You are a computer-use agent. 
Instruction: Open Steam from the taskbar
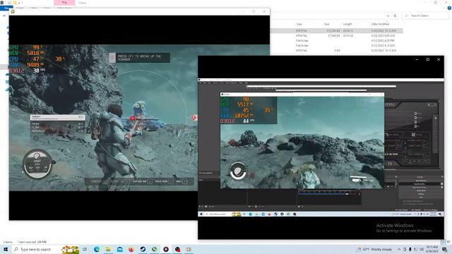(143, 249)
